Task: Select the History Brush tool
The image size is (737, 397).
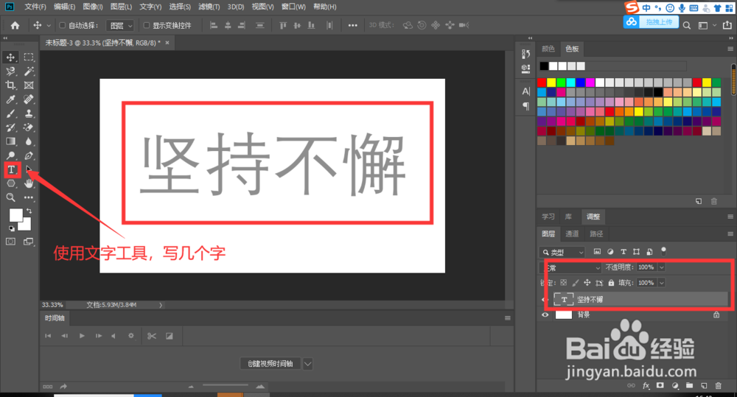Action: pos(10,127)
